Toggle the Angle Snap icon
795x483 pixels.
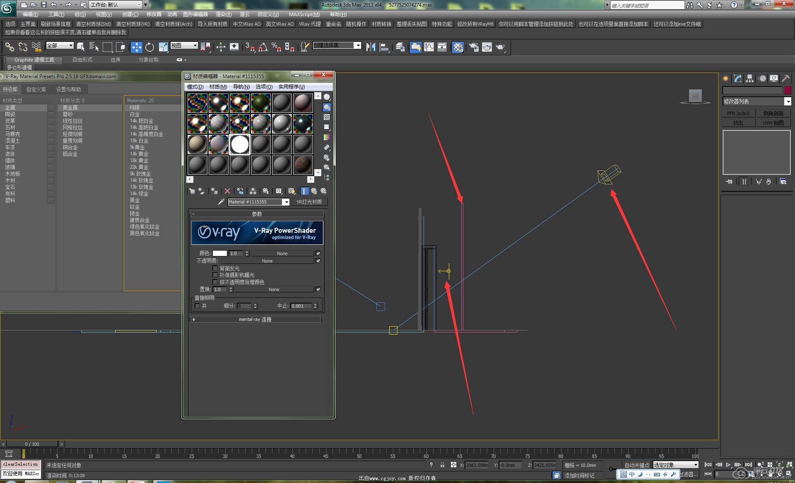tap(263, 47)
